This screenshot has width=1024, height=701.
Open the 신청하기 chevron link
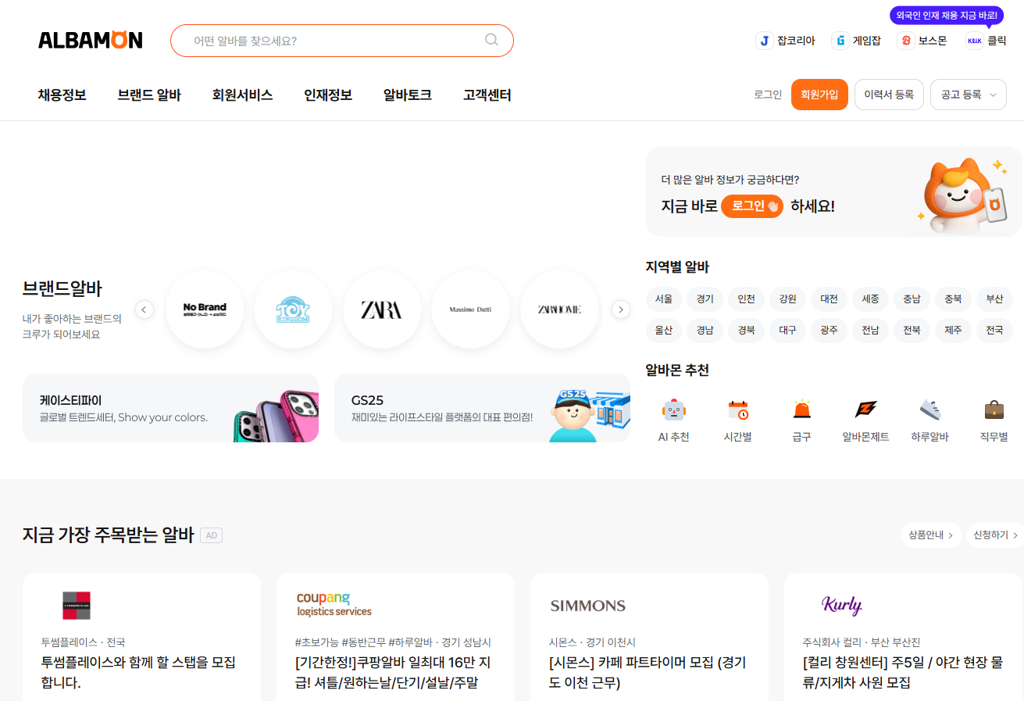[x=996, y=535]
